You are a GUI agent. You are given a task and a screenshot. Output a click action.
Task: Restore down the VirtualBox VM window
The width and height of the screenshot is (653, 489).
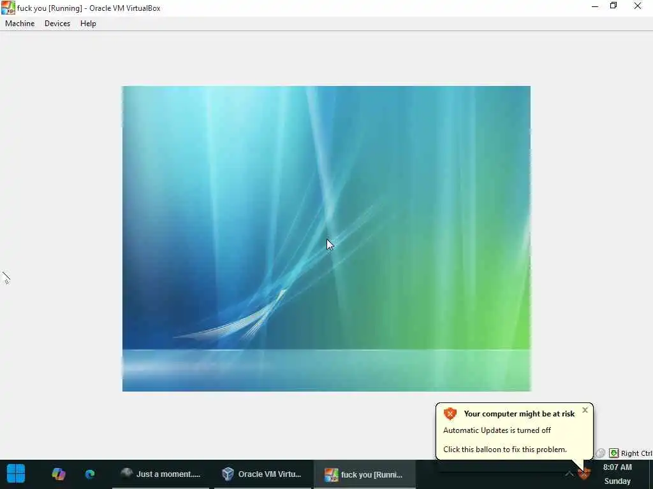613,5
